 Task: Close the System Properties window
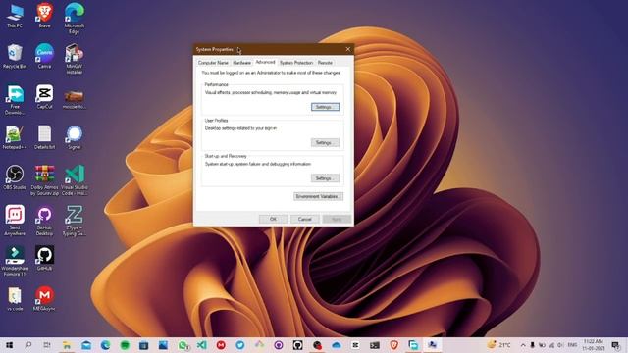click(347, 49)
